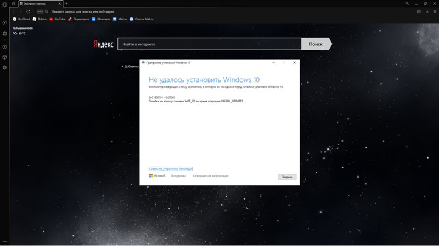Click the Yandex search field
This screenshot has height=246, width=439.
coord(210,44)
